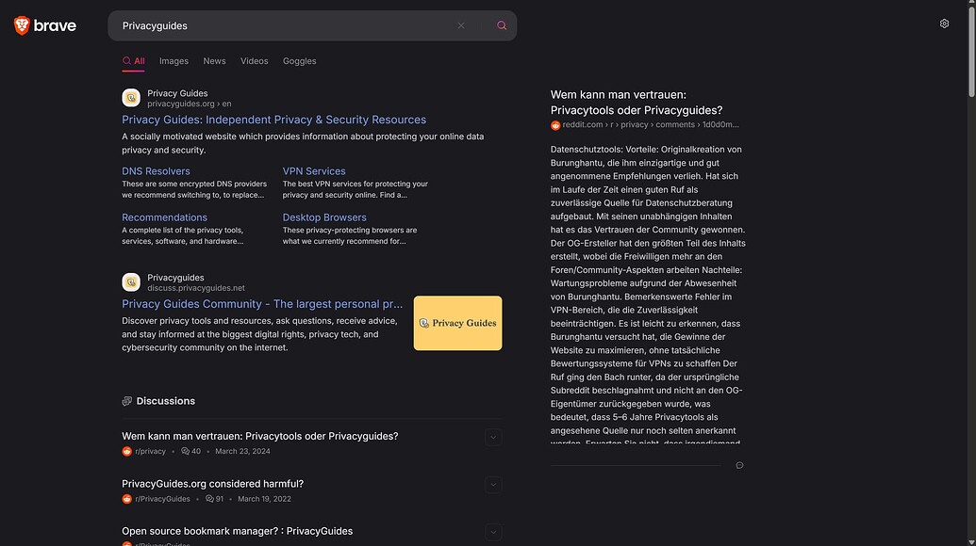This screenshot has height=546, width=976.
Task: Open the Goggles tab
Action: pos(298,59)
